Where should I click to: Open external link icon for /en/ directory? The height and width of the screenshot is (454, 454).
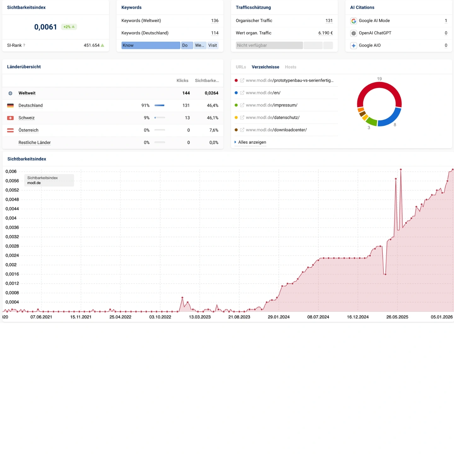pos(242,93)
